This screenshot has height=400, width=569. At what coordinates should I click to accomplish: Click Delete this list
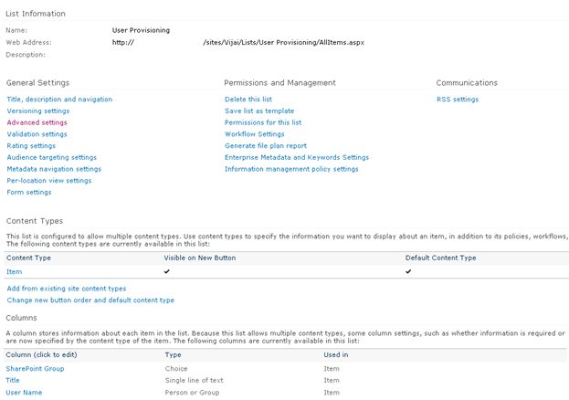click(248, 100)
